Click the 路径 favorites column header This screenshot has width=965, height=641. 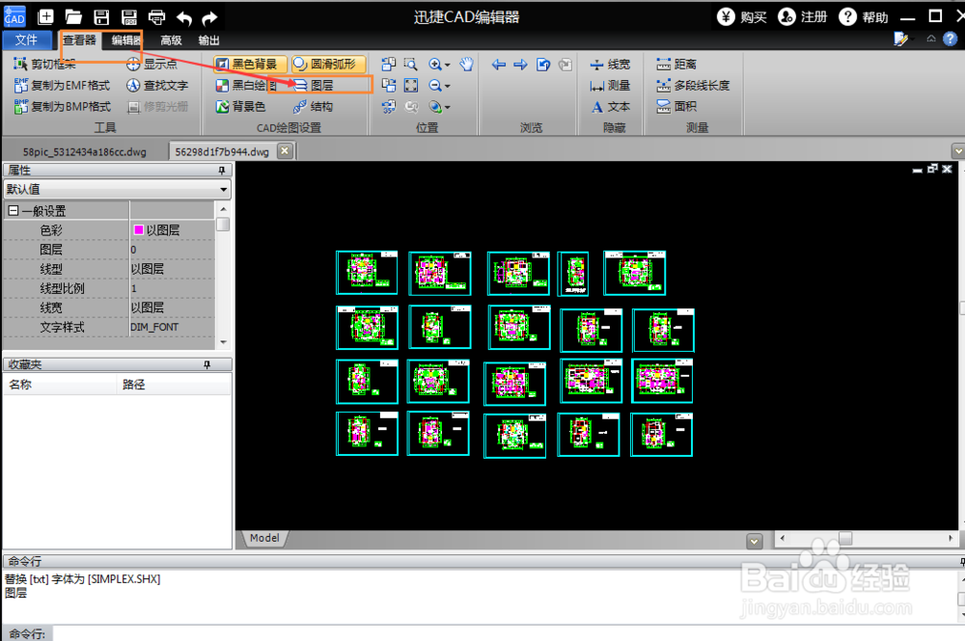pyautogui.click(x=174, y=384)
